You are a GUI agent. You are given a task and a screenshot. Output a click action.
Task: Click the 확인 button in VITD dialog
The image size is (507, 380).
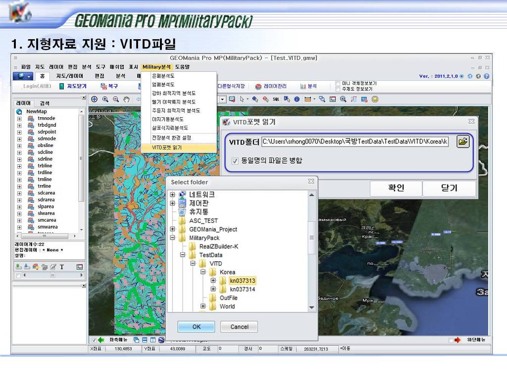pyautogui.click(x=396, y=188)
